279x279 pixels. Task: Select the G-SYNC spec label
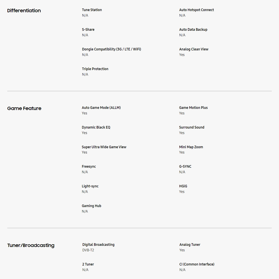(x=185, y=166)
